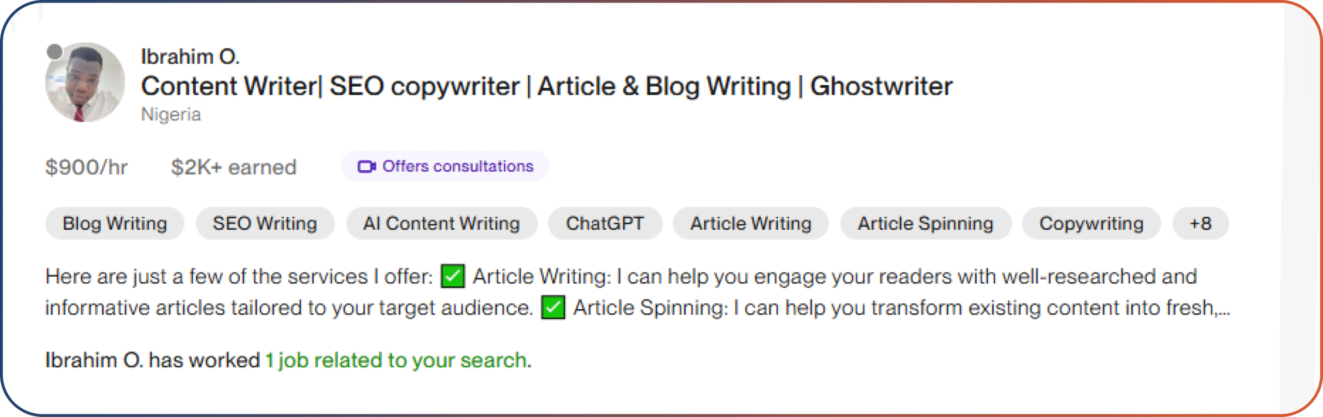The image size is (1323, 417).
Task: Select the Blog Writing skill tag
Action: (x=115, y=223)
